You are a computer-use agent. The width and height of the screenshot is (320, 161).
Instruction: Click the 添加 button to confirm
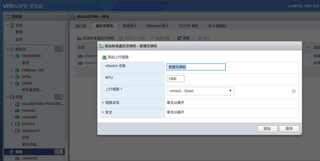pyautogui.click(x=267, y=129)
